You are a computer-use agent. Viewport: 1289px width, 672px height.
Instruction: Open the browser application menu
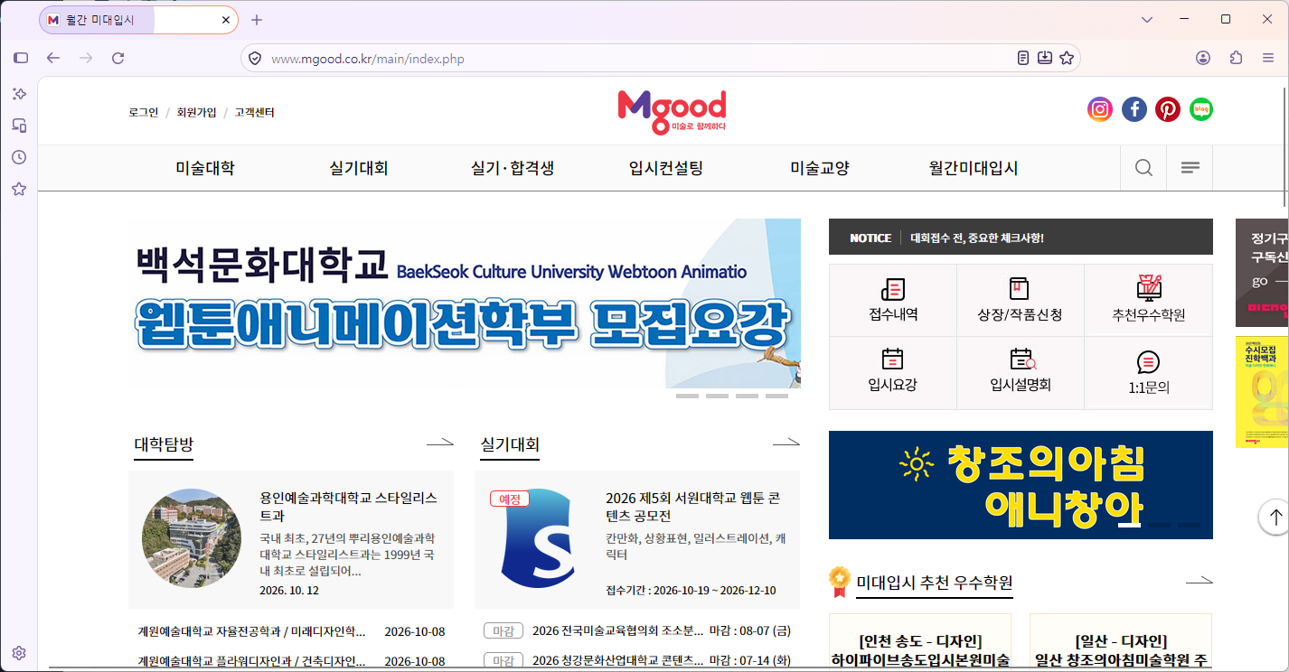click(1268, 58)
